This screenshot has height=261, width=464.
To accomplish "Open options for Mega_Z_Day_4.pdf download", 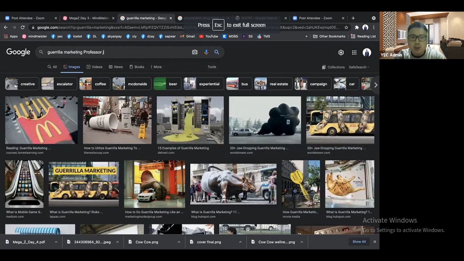I will (x=56, y=242).
